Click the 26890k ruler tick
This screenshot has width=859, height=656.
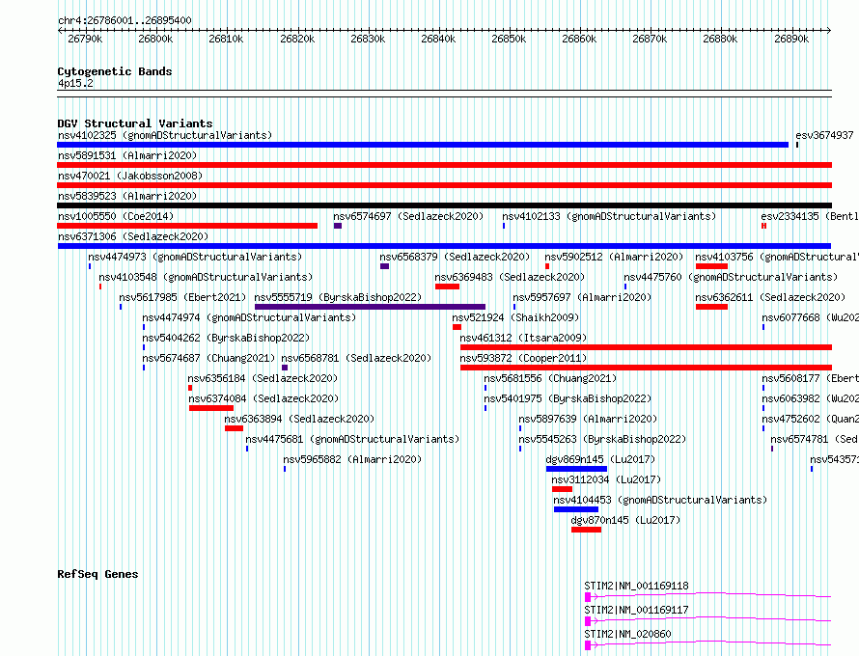pyautogui.click(x=791, y=39)
